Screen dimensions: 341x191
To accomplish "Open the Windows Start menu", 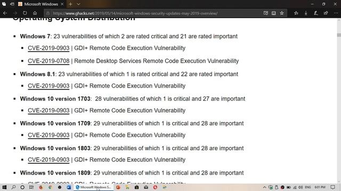I will pyautogui.click(x=4, y=187).
